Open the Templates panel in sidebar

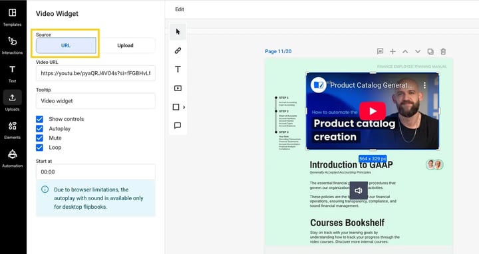[x=12, y=17]
